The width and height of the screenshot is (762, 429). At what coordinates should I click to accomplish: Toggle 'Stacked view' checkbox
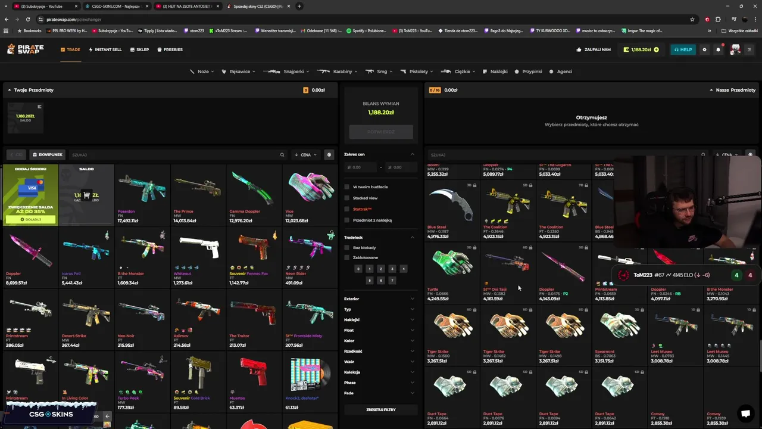click(x=346, y=198)
